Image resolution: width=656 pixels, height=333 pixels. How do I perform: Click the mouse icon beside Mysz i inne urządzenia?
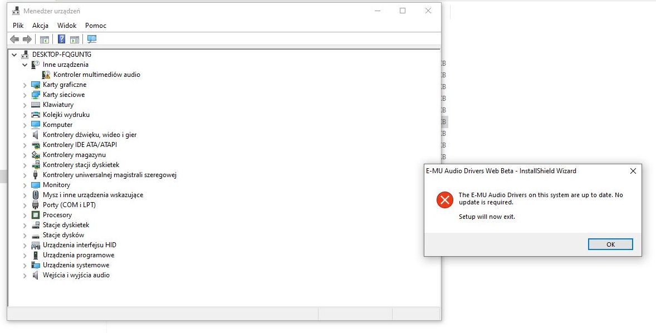click(35, 194)
